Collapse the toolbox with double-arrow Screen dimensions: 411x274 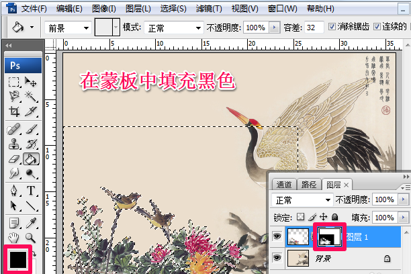[8, 46]
